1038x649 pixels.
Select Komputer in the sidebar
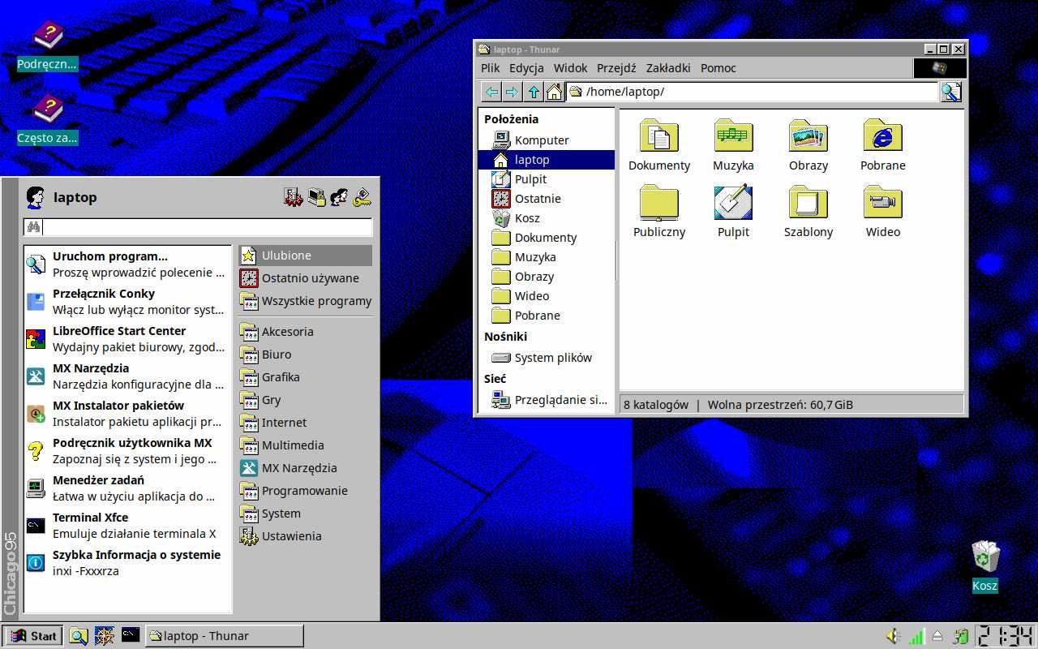(x=547, y=140)
